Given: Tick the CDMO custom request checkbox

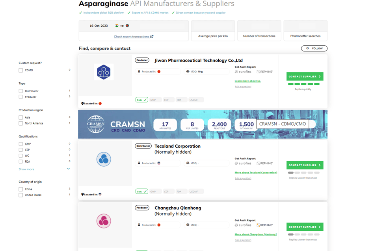Looking at the screenshot, I should [20, 70].
